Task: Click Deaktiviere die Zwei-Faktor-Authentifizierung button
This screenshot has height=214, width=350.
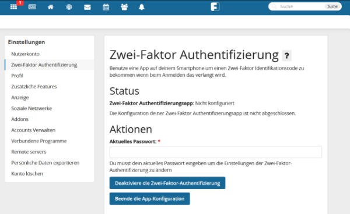Action: (167, 183)
